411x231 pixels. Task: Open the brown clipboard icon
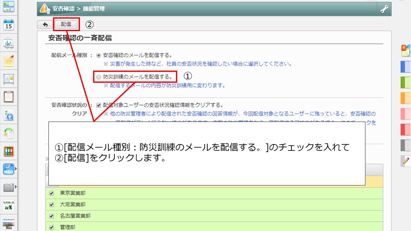coord(9,97)
